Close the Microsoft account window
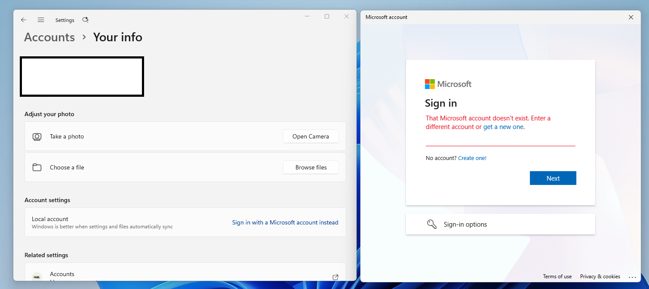The width and height of the screenshot is (649, 289). [631, 17]
